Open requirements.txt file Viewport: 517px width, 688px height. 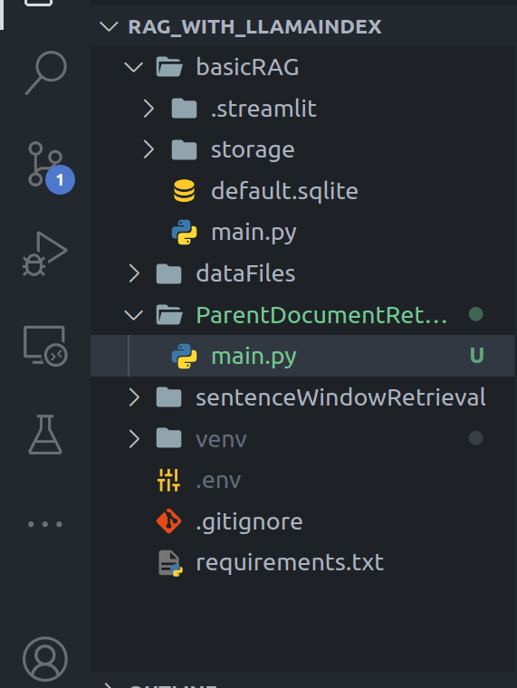tap(290, 562)
